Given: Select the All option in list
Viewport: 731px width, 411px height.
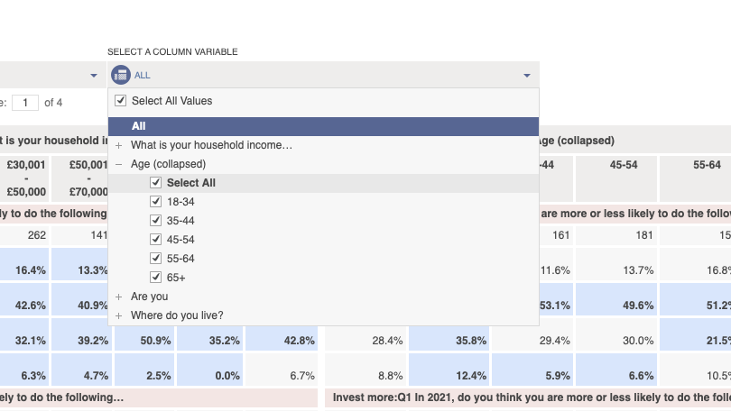Looking at the screenshot, I should tap(324, 126).
